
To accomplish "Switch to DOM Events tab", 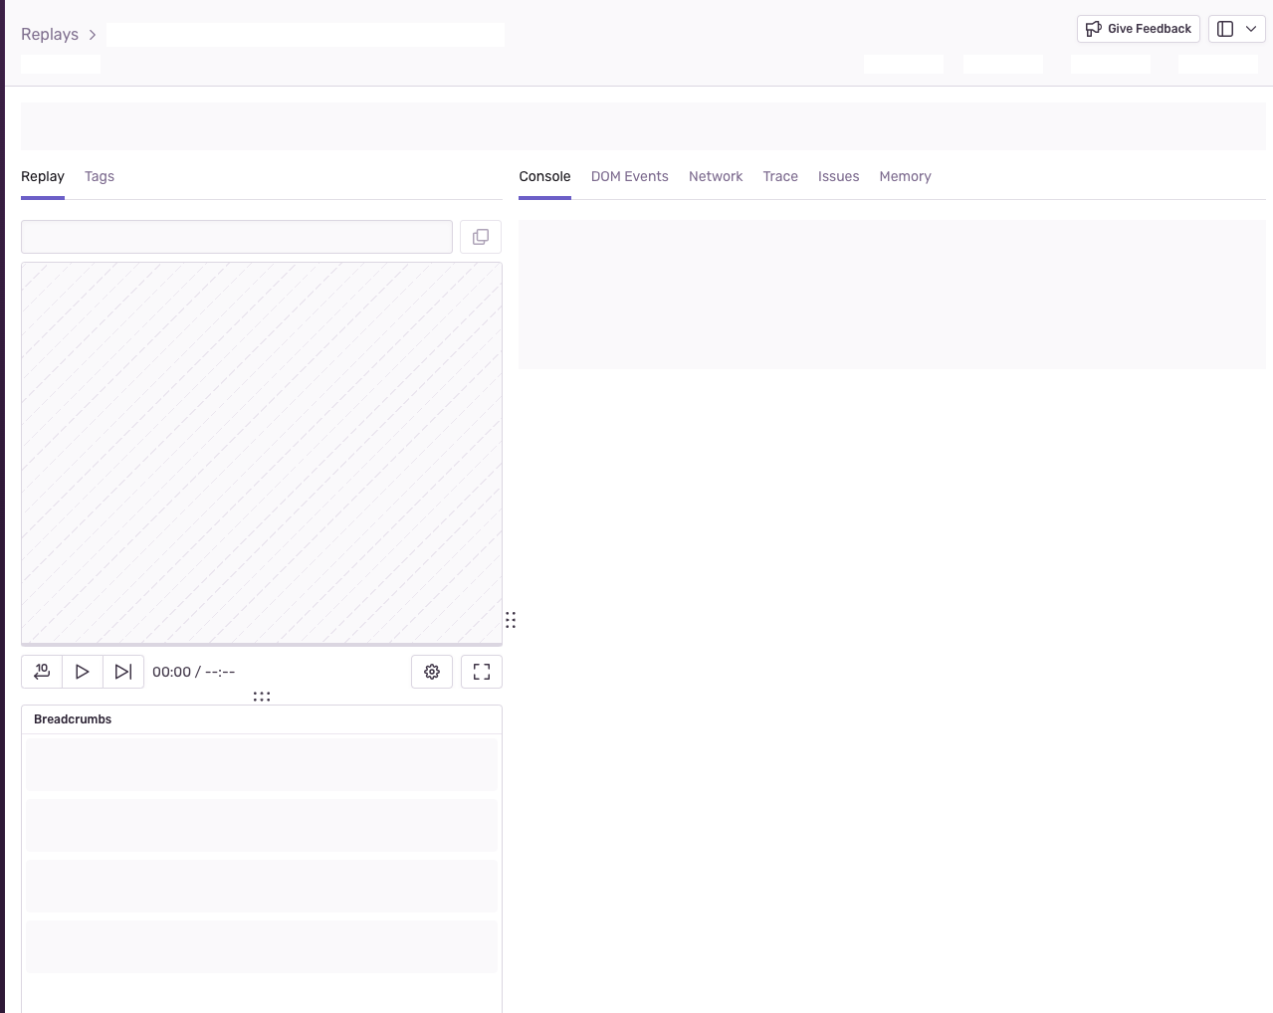I will coord(630,176).
